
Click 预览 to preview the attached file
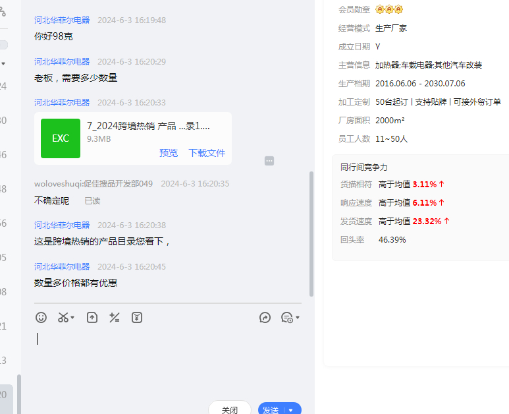click(169, 153)
